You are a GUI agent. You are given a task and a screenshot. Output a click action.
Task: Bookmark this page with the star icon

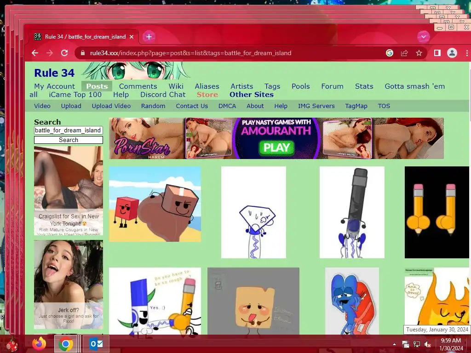(x=419, y=53)
